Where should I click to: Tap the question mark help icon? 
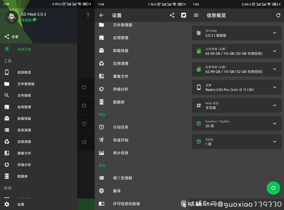click(x=88, y=15)
